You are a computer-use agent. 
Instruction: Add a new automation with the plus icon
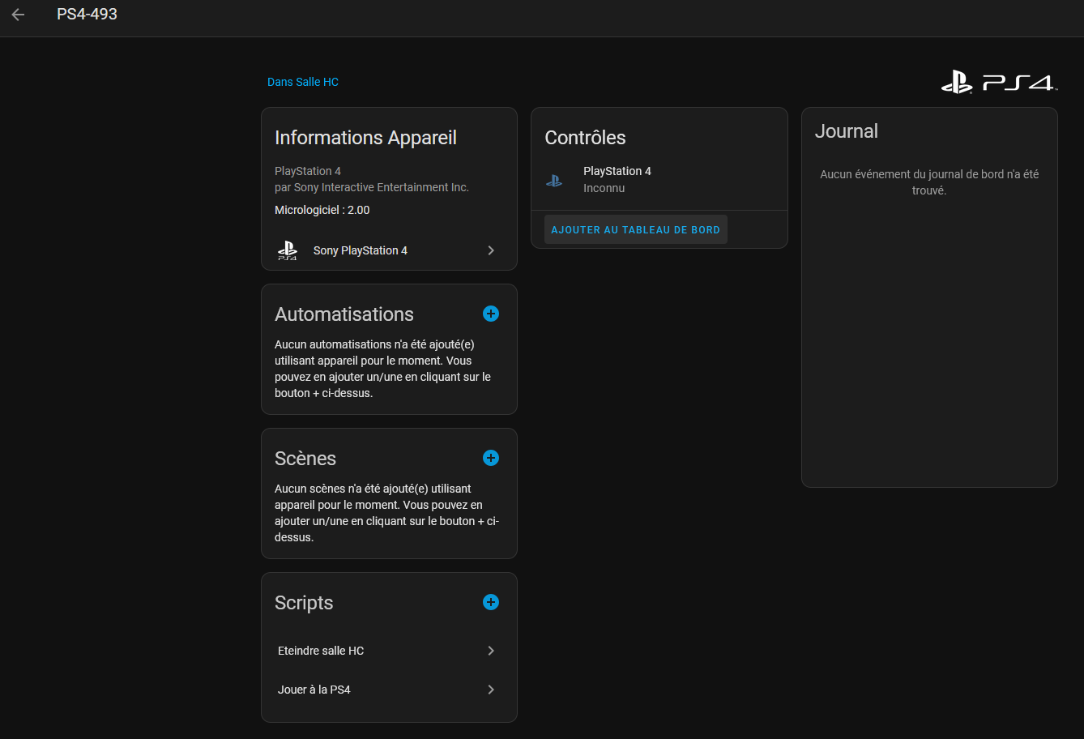(x=491, y=314)
